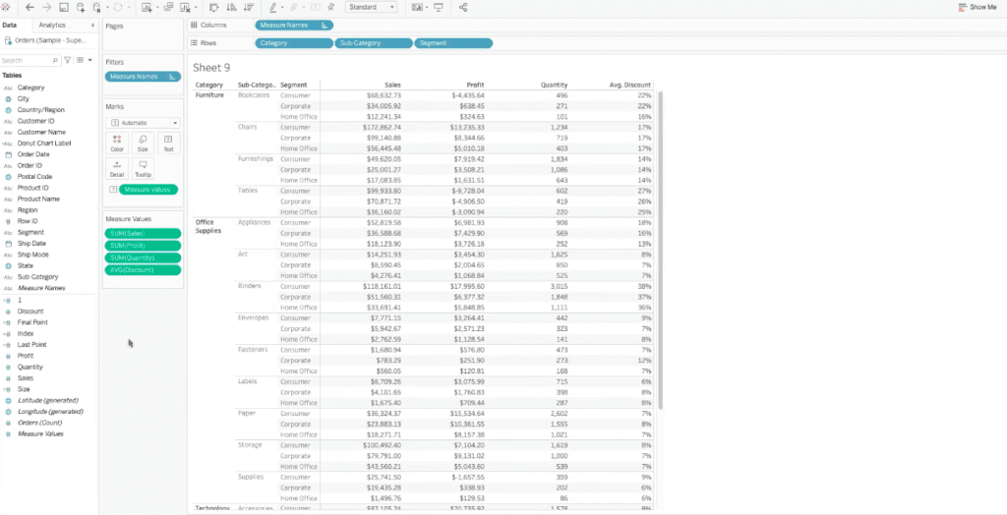Select the Profit measure field
Viewport: 1007px width, 515px height.
tap(25, 356)
